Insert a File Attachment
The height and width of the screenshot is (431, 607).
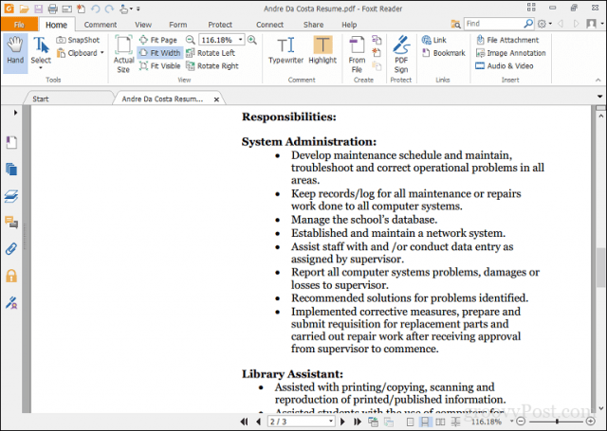tap(507, 40)
